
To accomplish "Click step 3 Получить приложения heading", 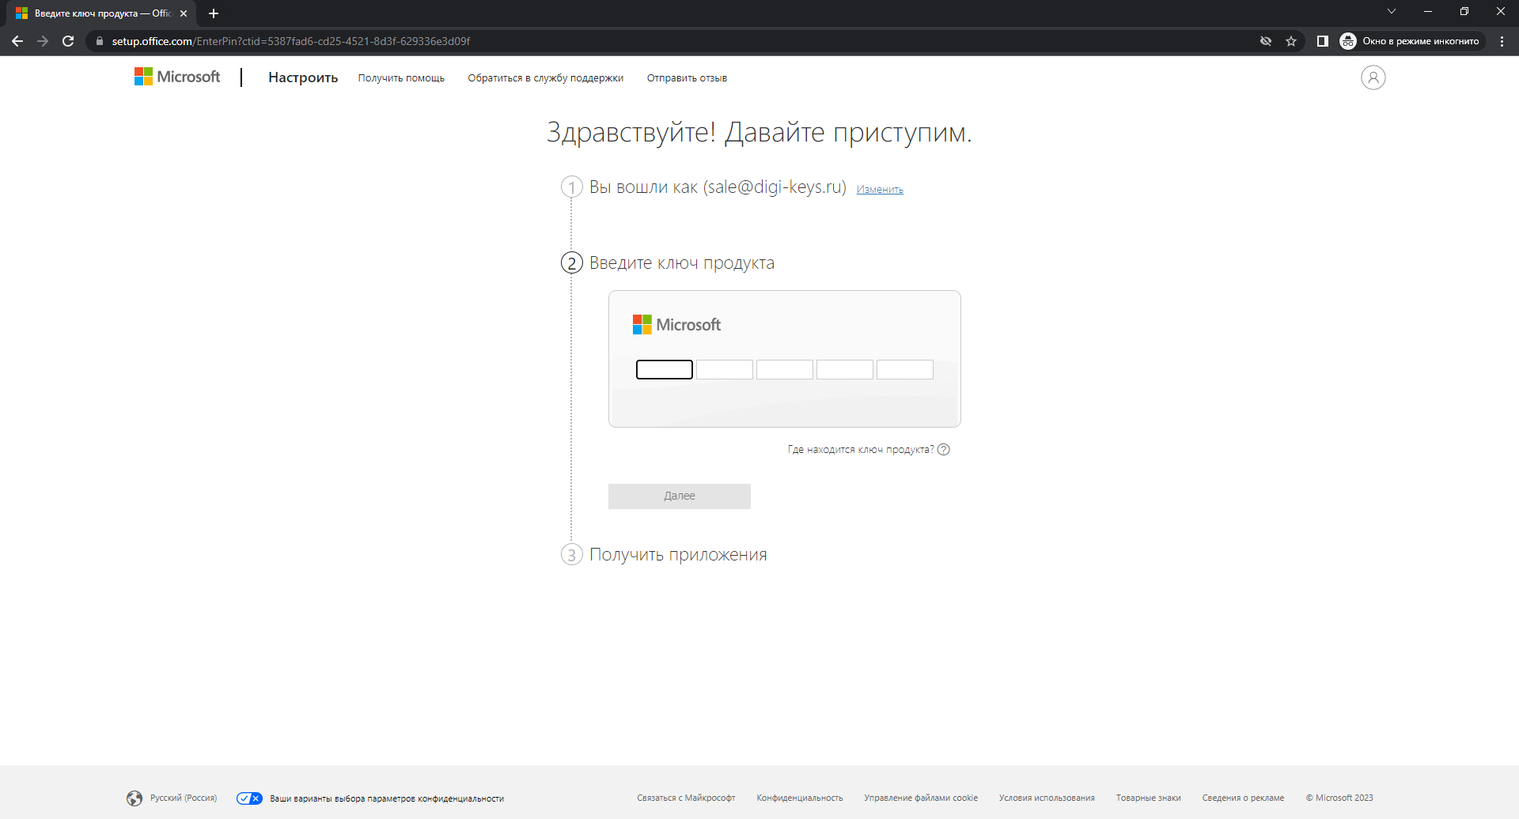I will [678, 555].
